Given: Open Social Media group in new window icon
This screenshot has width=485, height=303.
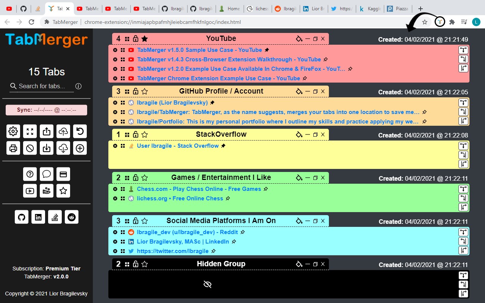Looking at the screenshot, I should [315, 221].
